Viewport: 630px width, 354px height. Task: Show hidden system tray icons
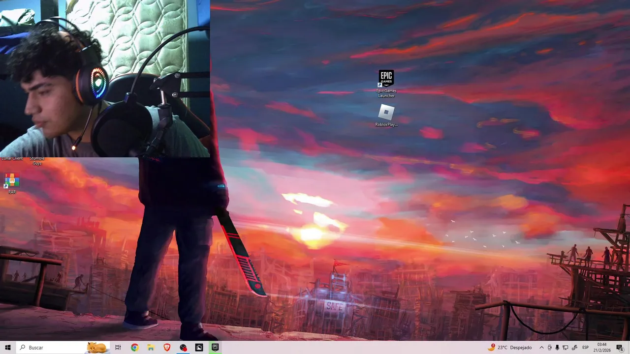541,348
